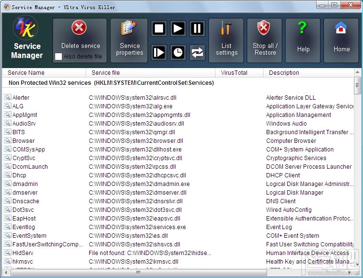Stop the selected service with square icon
The image size is (363, 278).
(x=159, y=28)
